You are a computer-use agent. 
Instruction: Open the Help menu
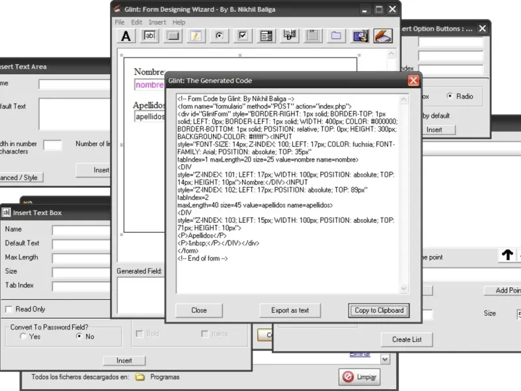178,22
